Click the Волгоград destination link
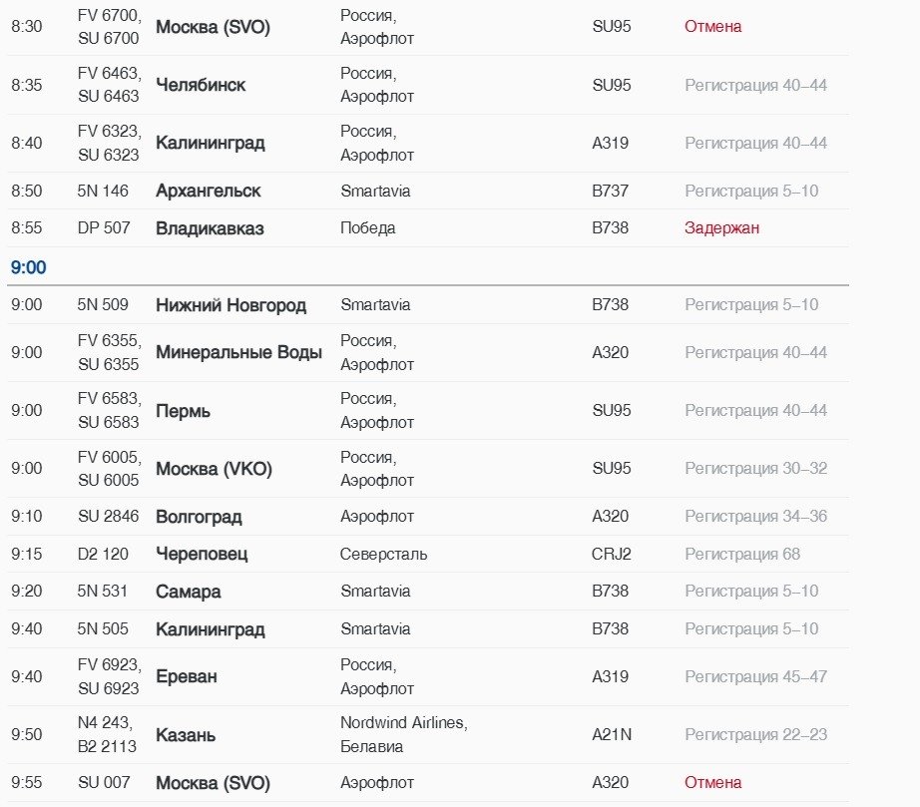920x807 pixels. pos(199,517)
